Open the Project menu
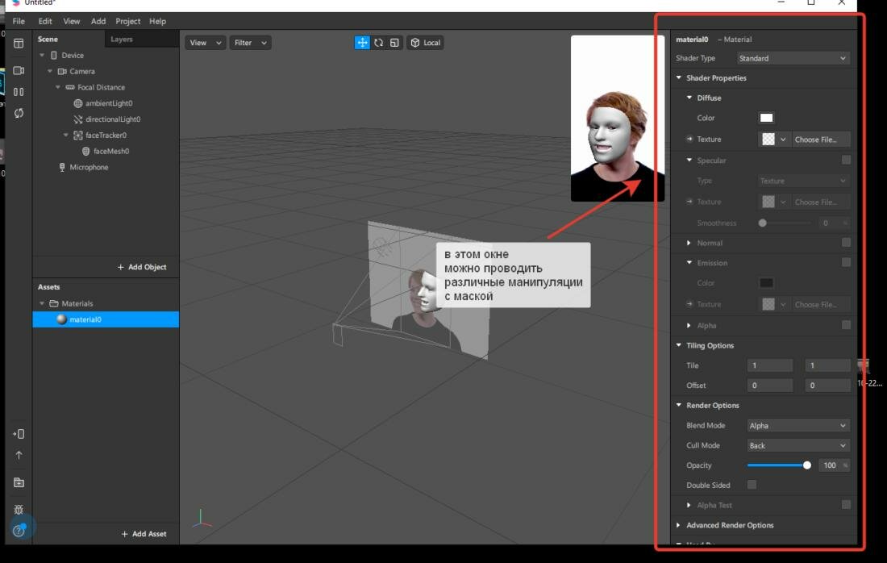887x563 pixels. tap(127, 21)
